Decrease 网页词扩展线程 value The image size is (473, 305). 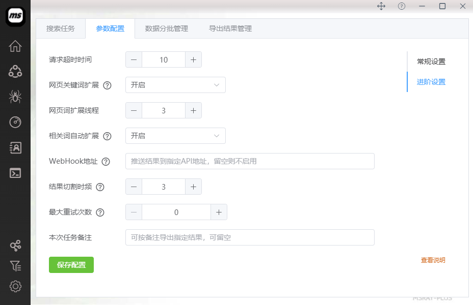(x=134, y=110)
